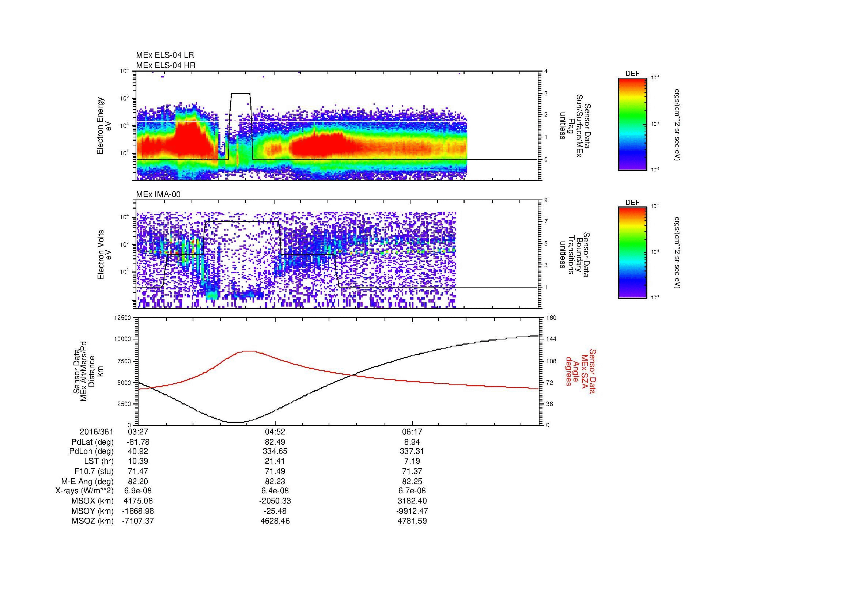Image resolution: width=855 pixels, height=604 pixels.
Task: Click the 'LST (hr)' row label
Action: (x=99, y=461)
